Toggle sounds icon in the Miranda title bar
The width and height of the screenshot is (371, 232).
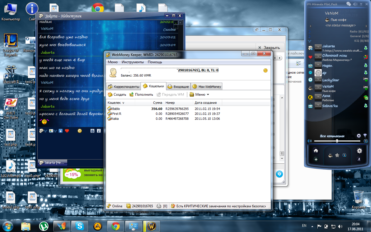355,4
